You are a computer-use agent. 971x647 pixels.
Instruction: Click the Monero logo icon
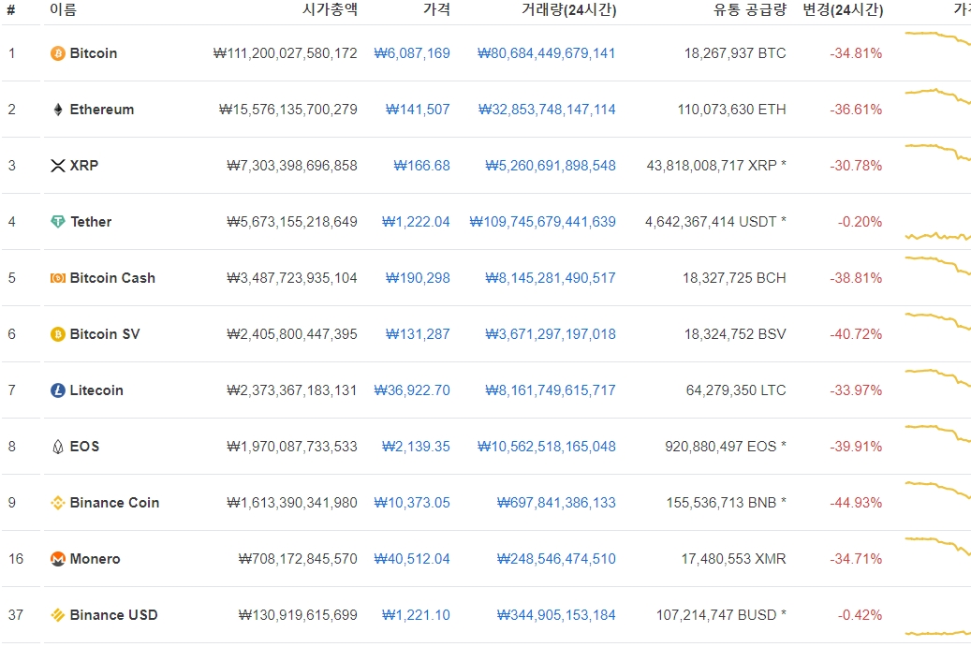pos(58,559)
